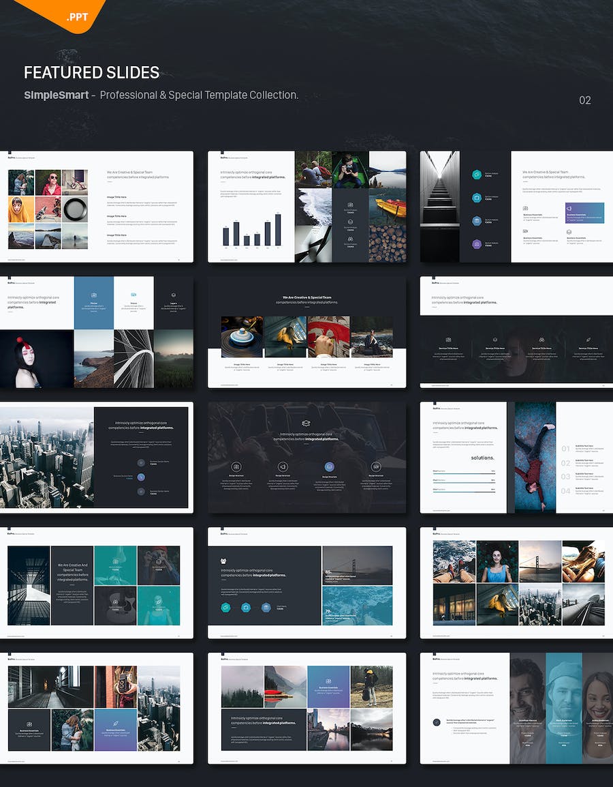Image resolution: width=613 pixels, height=787 pixels.
Task: Click the SimpleSmart template collection subtitle
Action: coord(161,95)
